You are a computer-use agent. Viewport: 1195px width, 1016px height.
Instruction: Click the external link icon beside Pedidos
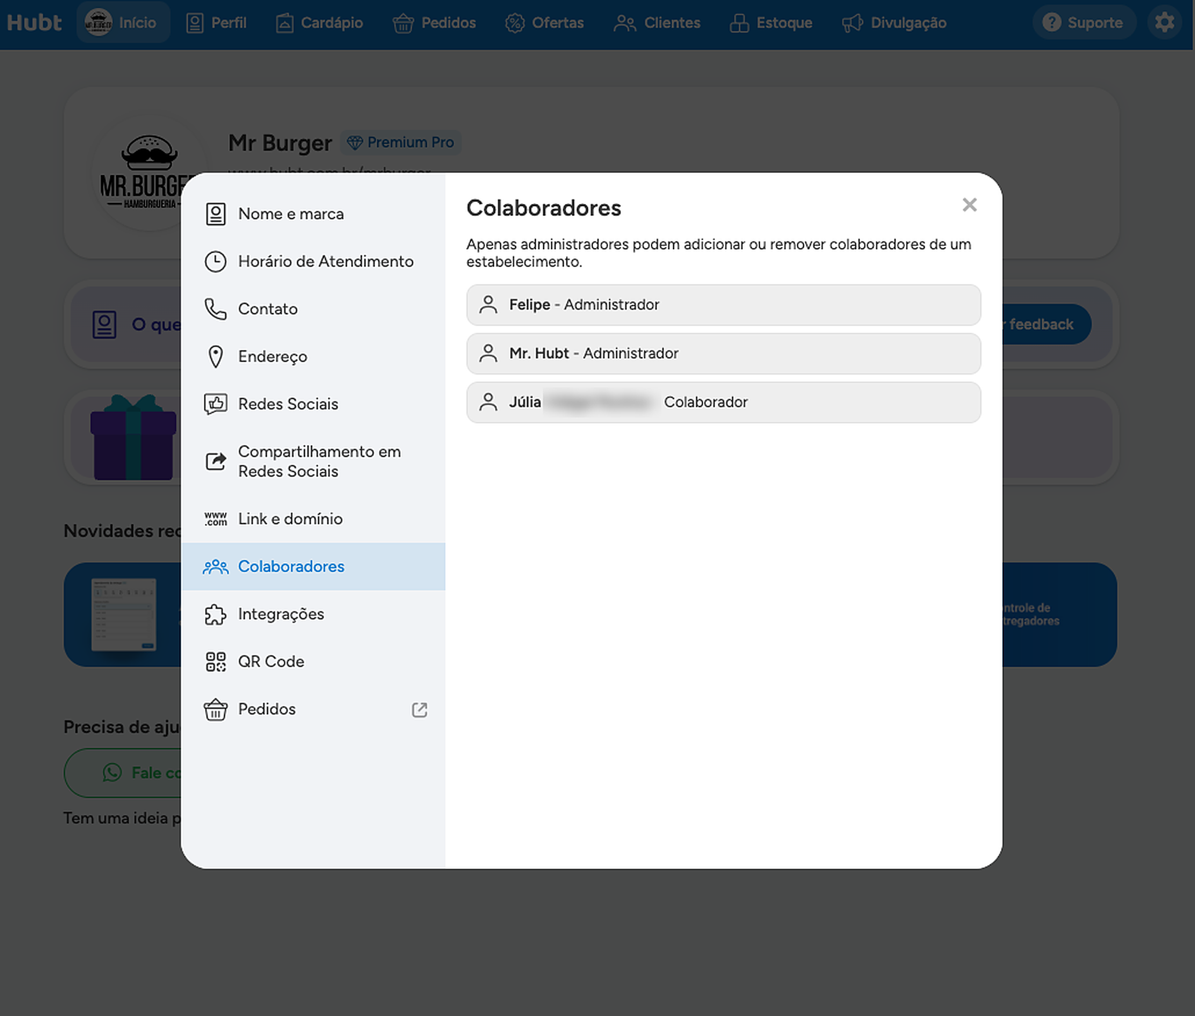tap(419, 710)
